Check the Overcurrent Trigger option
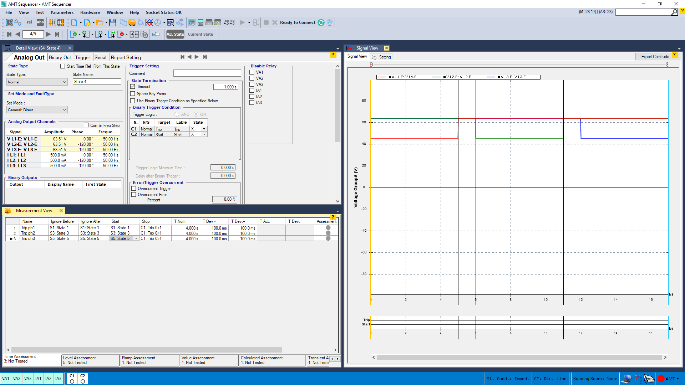 coord(134,189)
